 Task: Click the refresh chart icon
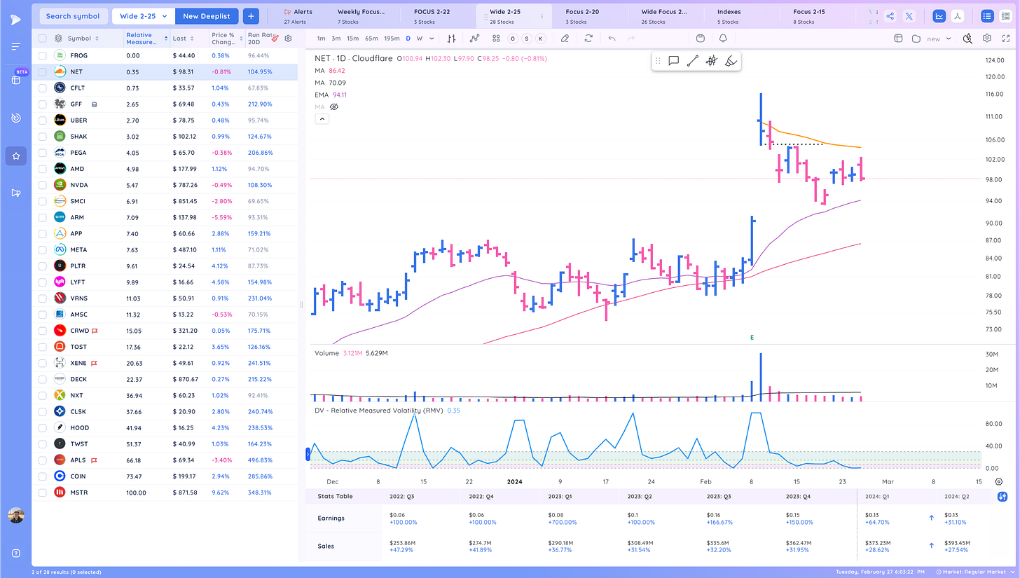tap(588, 39)
